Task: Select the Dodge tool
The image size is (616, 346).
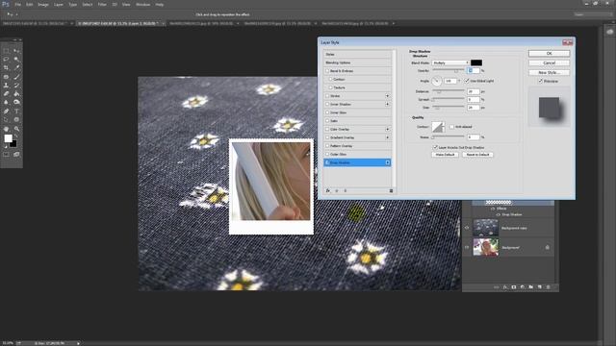Action: click(16, 103)
